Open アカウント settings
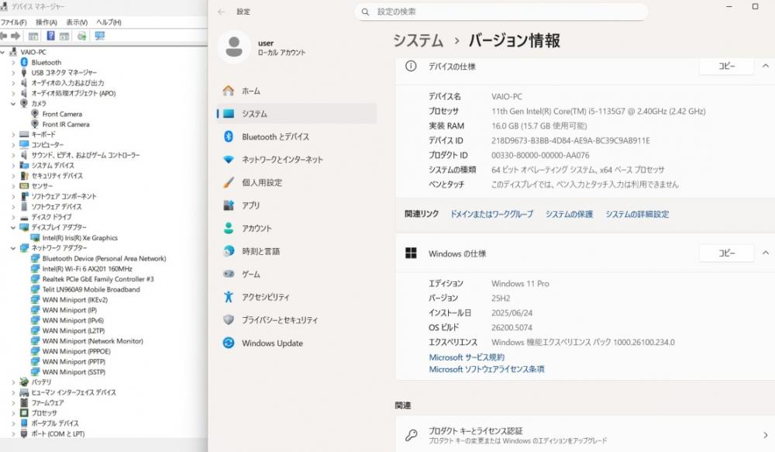 pos(297,229)
